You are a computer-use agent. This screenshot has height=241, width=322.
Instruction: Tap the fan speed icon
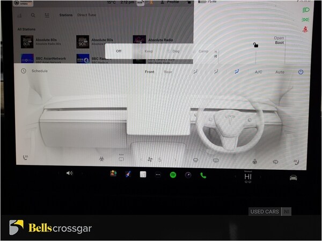point(150,160)
